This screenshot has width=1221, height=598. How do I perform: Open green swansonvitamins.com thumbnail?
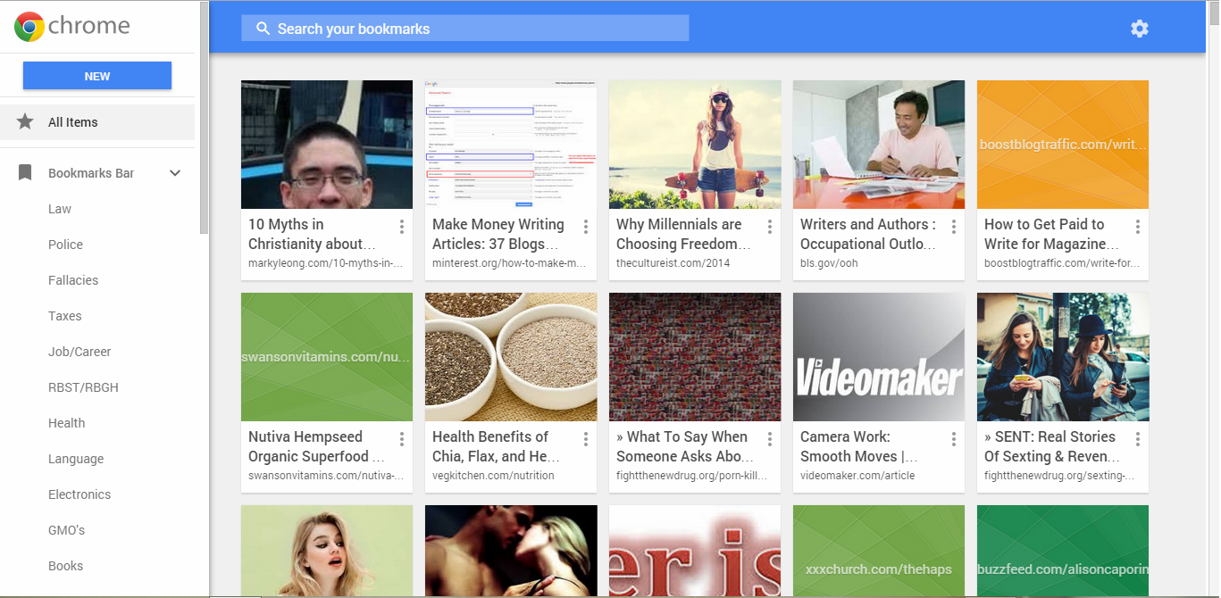(327, 357)
